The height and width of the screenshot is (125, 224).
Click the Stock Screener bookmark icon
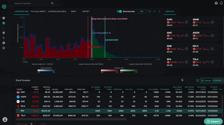click(x=197, y=81)
